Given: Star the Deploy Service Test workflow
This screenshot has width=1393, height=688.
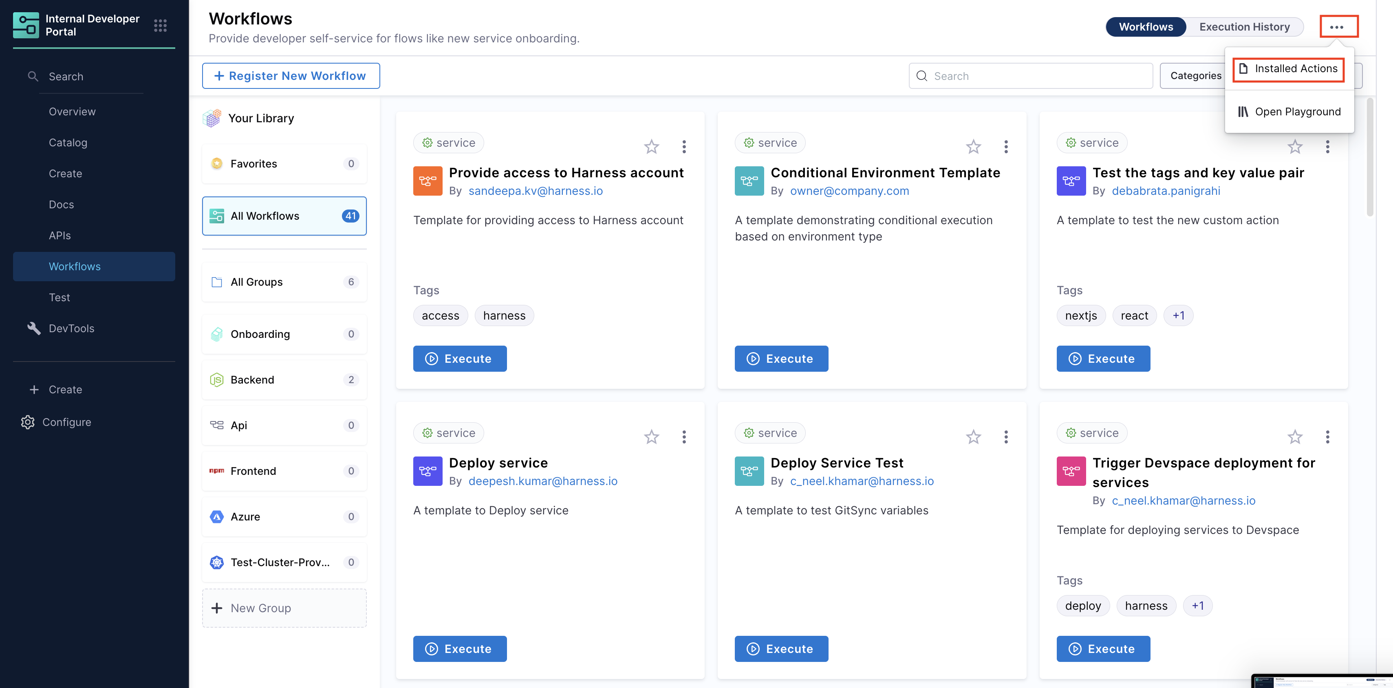Looking at the screenshot, I should pyautogui.click(x=973, y=437).
